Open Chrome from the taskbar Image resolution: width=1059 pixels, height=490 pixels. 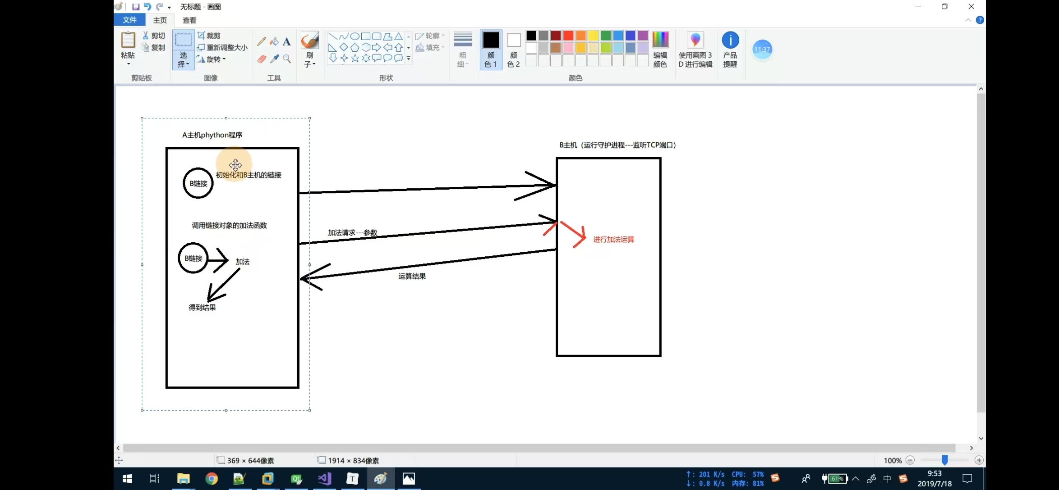point(211,479)
